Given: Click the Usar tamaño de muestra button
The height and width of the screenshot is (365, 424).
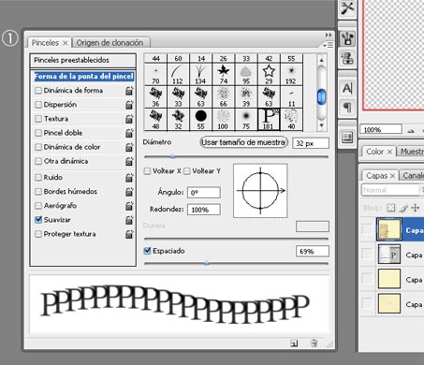Looking at the screenshot, I should click(x=243, y=142).
